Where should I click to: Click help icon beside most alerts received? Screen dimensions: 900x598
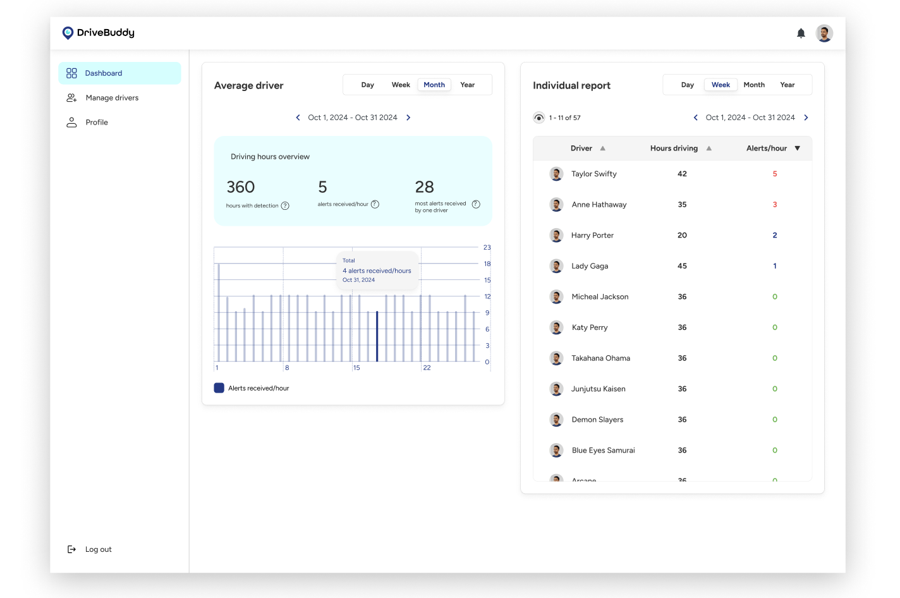click(x=476, y=204)
